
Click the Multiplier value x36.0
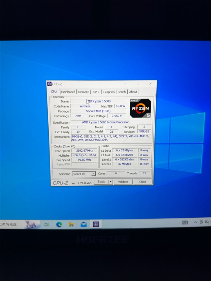(84, 155)
